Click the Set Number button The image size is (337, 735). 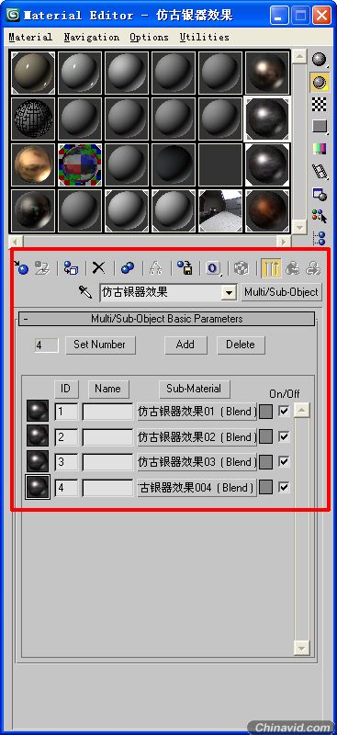coord(100,345)
